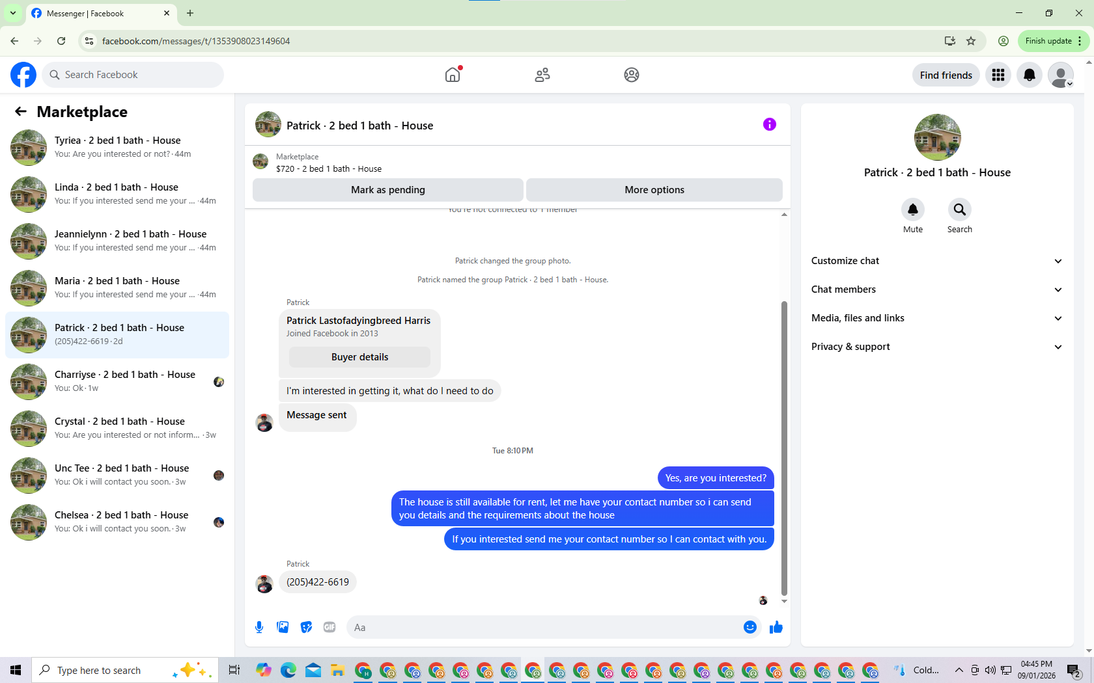Image resolution: width=1094 pixels, height=683 pixels.
Task: Send a thumbs up like
Action: (x=776, y=627)
